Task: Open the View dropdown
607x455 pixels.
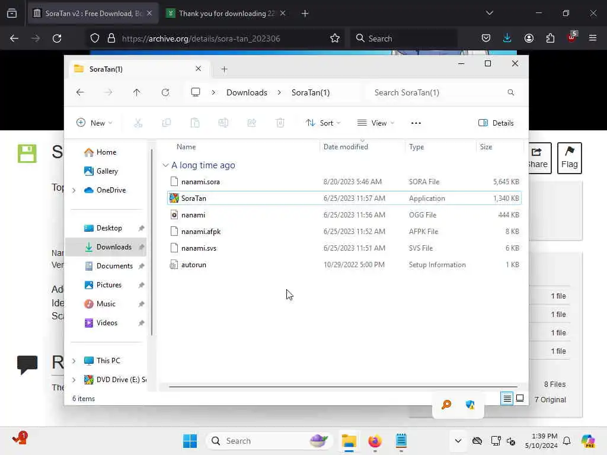Action: 375,123
